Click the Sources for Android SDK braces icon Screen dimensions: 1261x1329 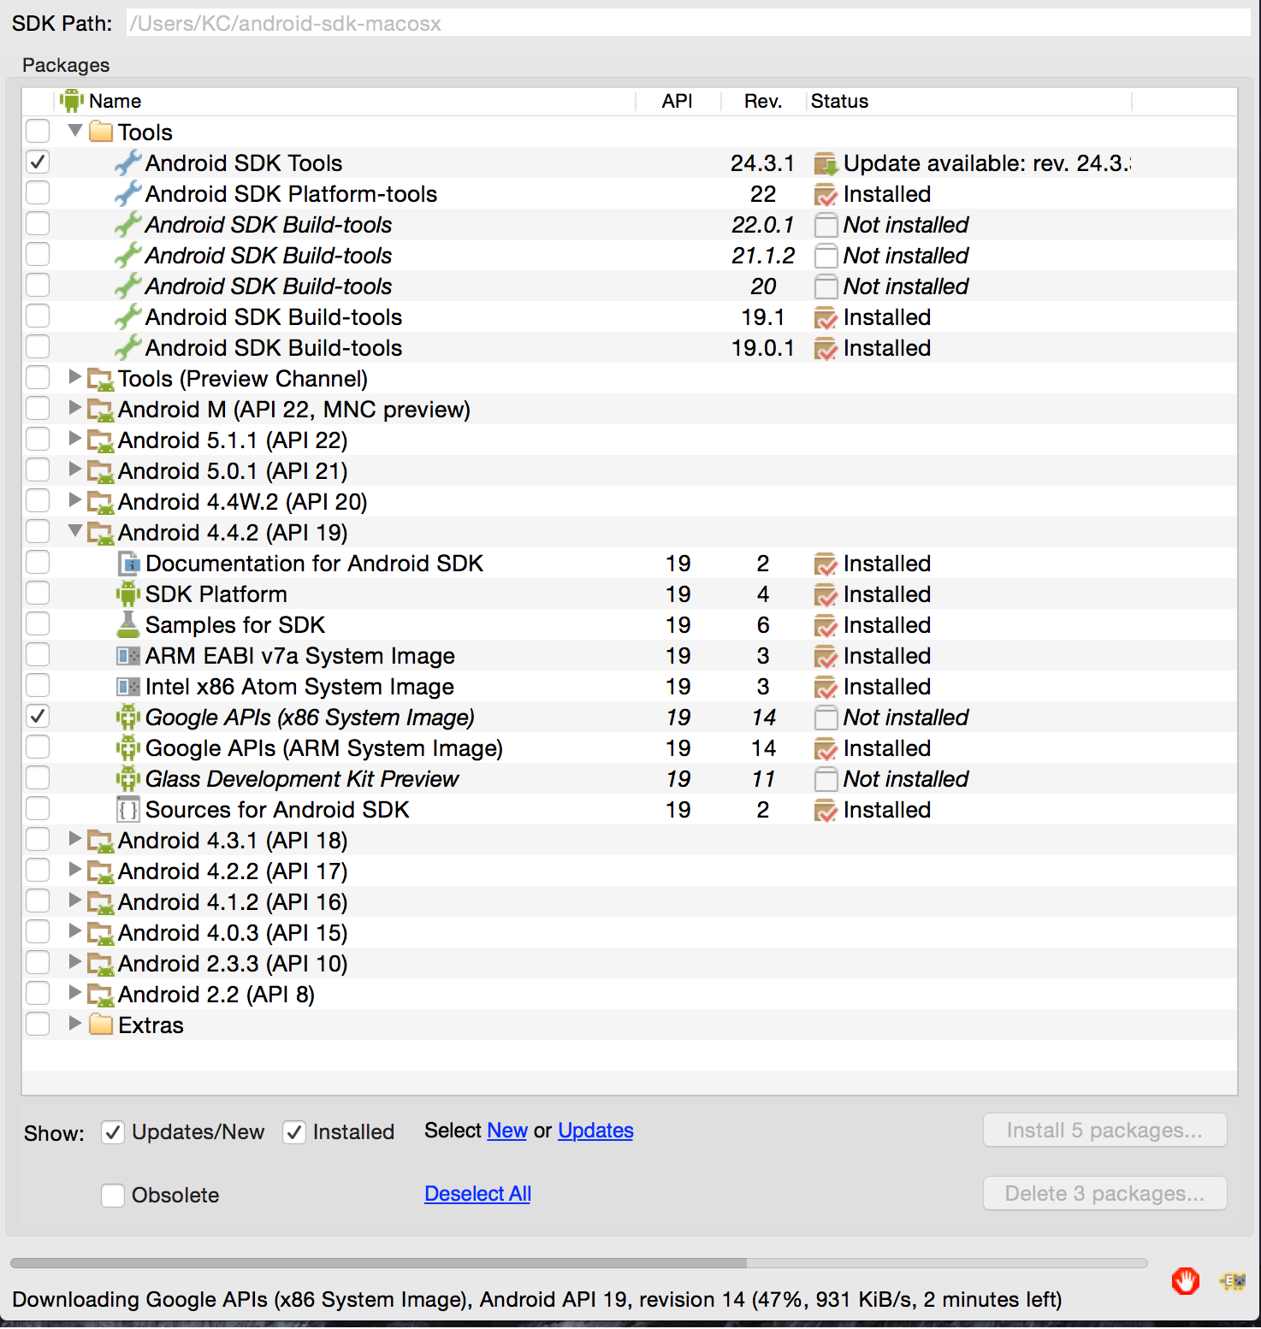point(128,810)
